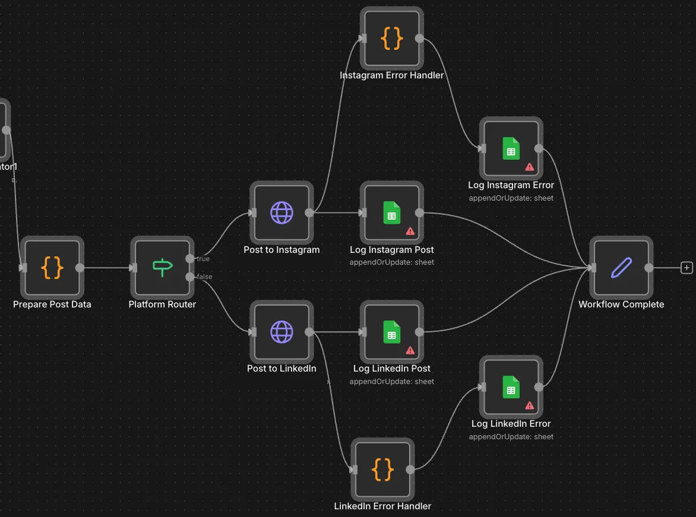Select the Post to Instagram HTTP node

coord(281,212)
